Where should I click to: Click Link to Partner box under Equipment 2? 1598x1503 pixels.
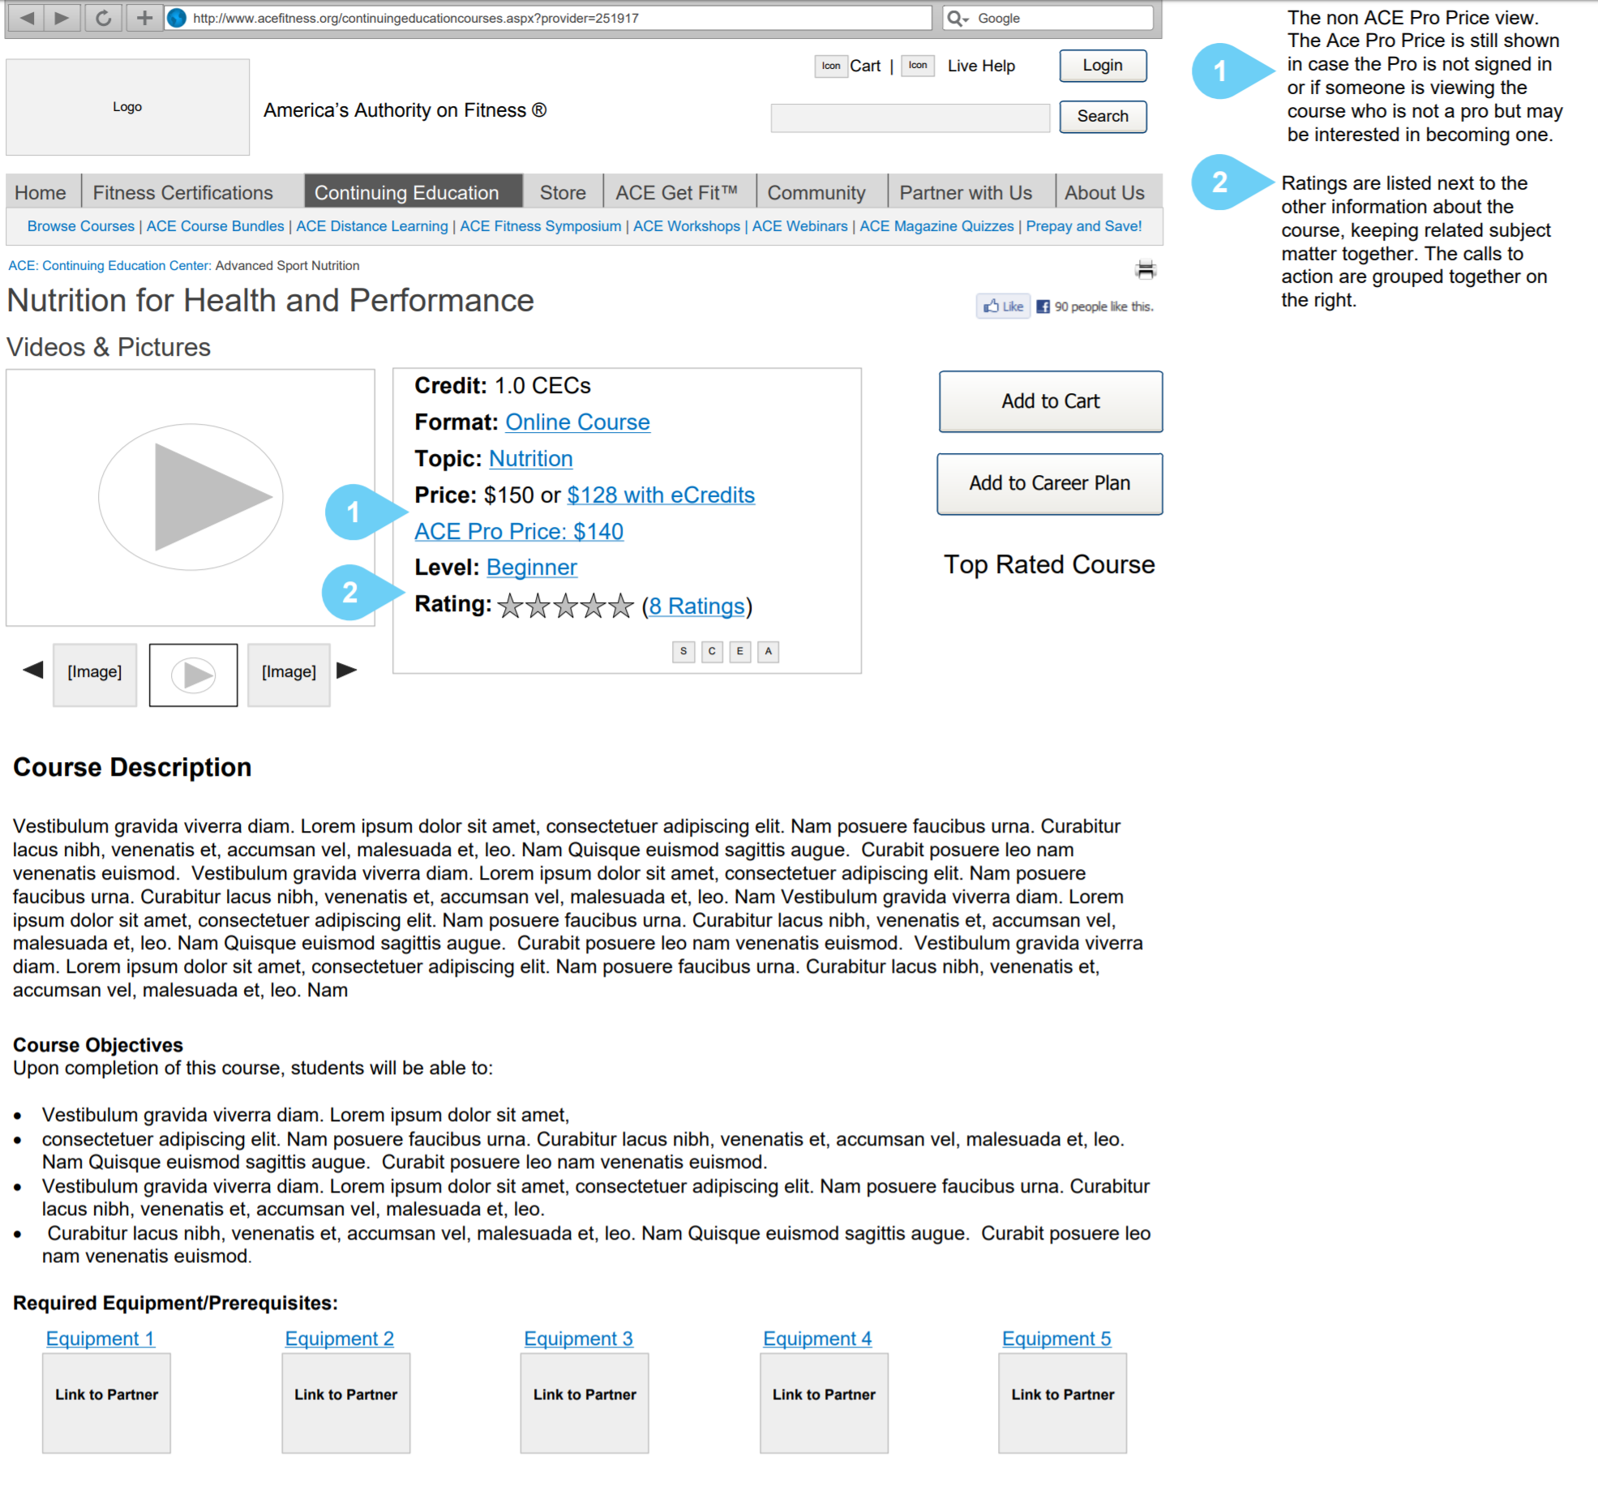[x=345, y=1402]
